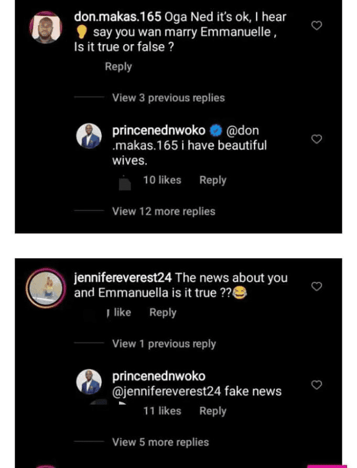Reply to don.makas.165's comment
This screenshot has width=357, height=468.
point(118,67)
